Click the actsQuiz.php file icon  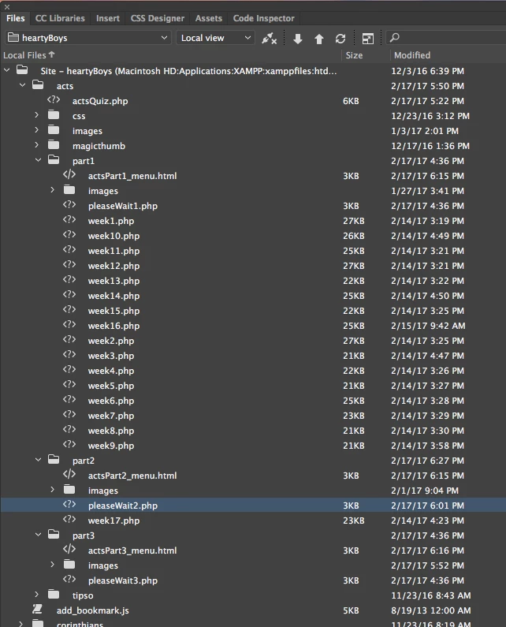point(54,100)
